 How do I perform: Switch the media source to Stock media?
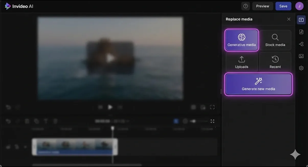pos(275,40)
